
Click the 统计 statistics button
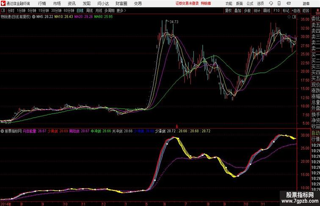257,11
